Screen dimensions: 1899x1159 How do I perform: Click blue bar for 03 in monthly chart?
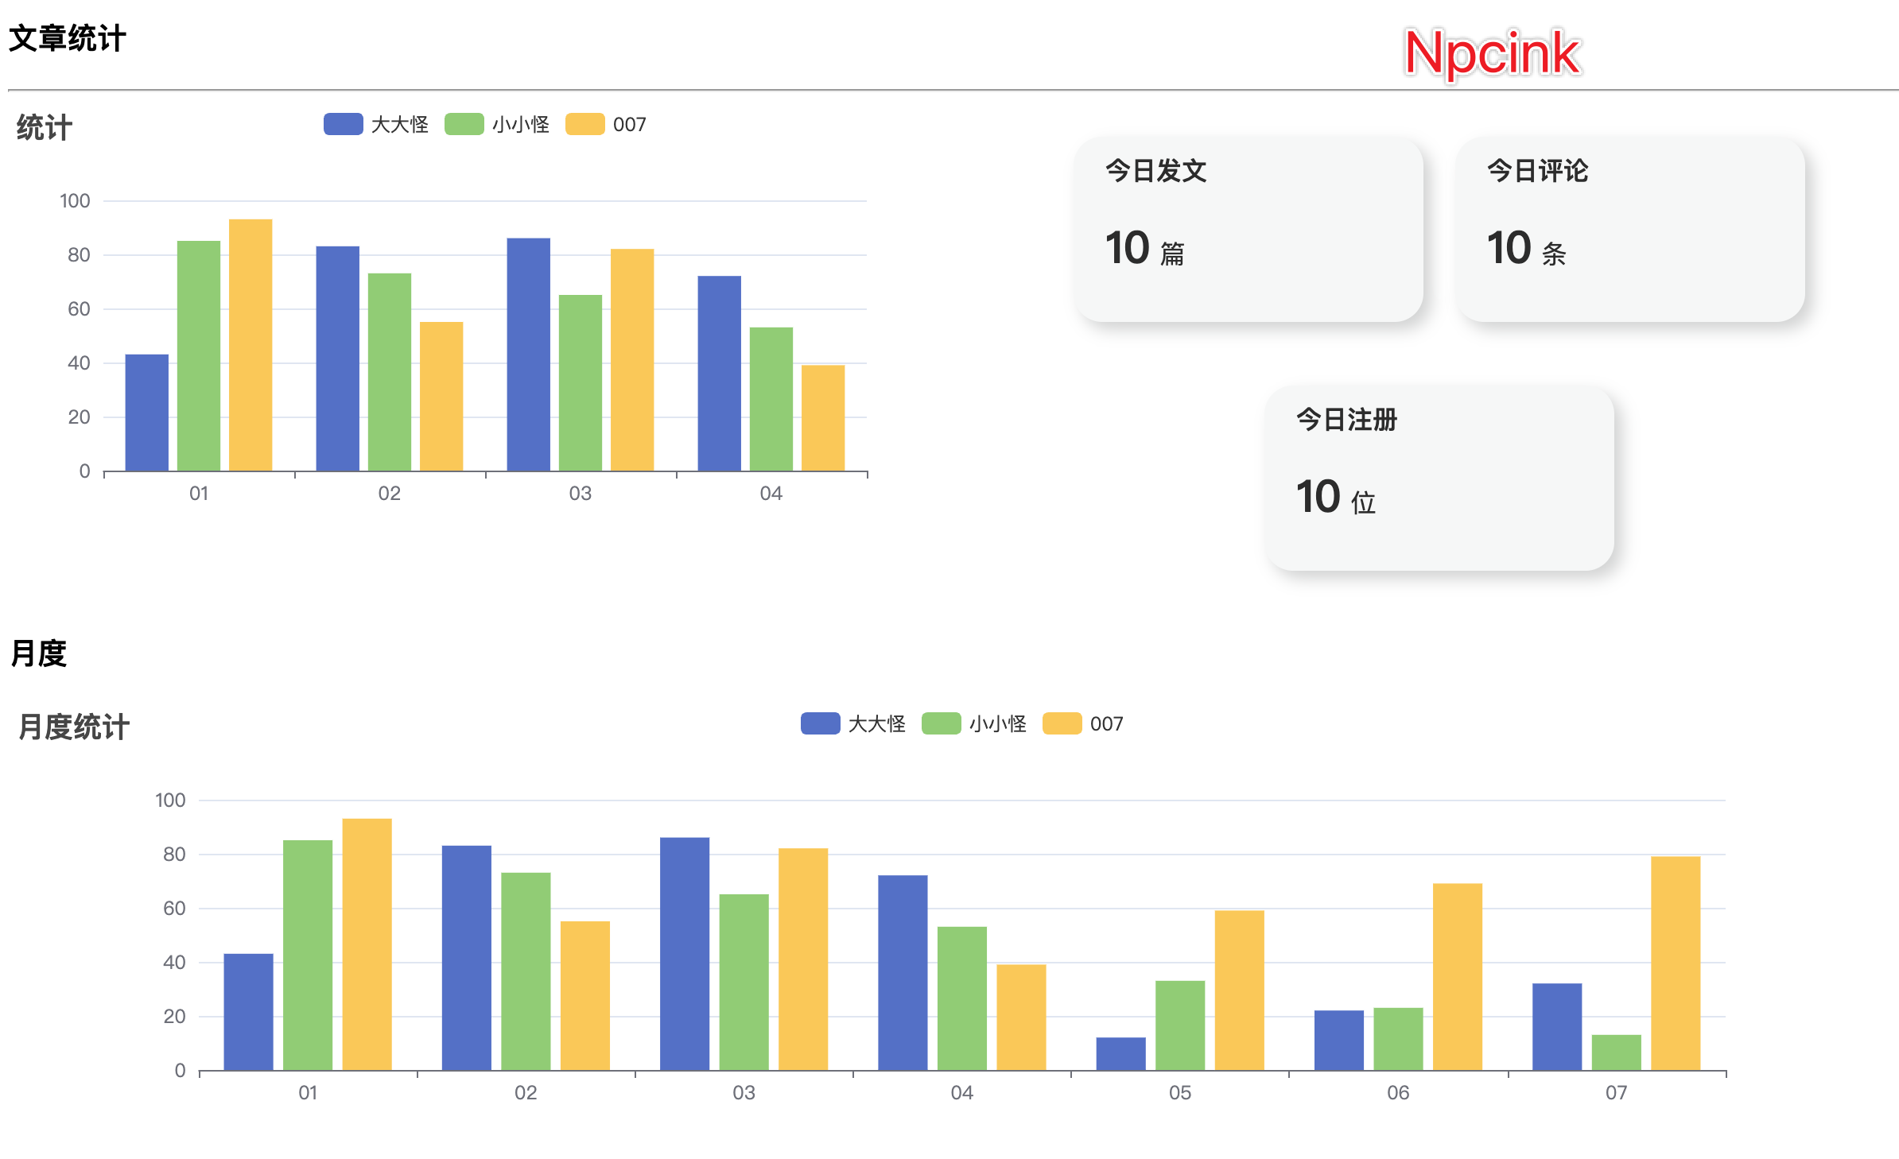pos(685,953)
